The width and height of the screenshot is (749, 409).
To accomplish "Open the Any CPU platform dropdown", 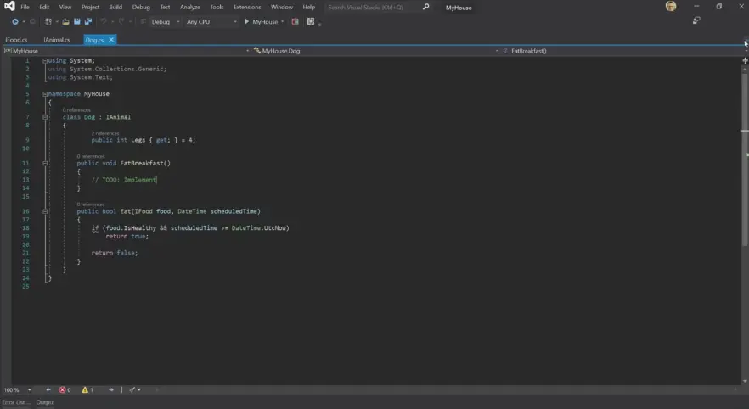I will coord(211,22).
